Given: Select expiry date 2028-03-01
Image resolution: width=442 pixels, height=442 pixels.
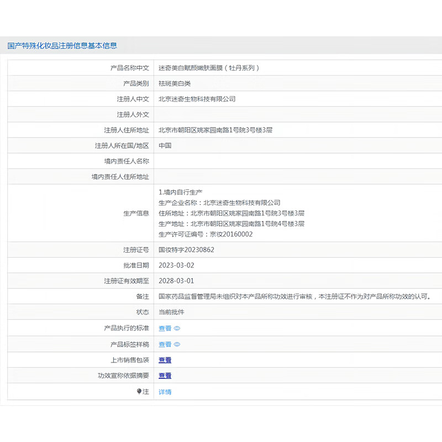Looking at the screenshot, I should [x=176, y=281].
